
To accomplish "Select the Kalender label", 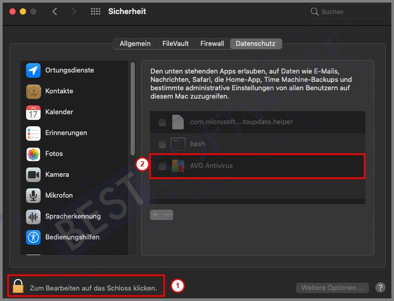I will (59, 112).
